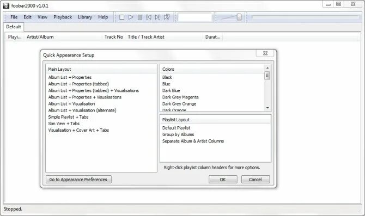Choose Group by Albums playlist layout

pos(178,134)
